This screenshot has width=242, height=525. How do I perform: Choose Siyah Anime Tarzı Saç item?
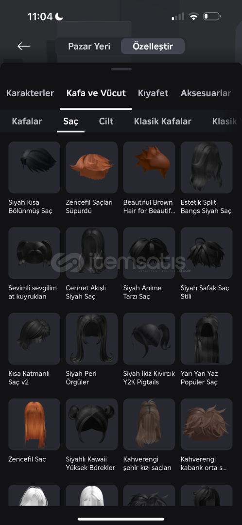(x=149, y=253)
